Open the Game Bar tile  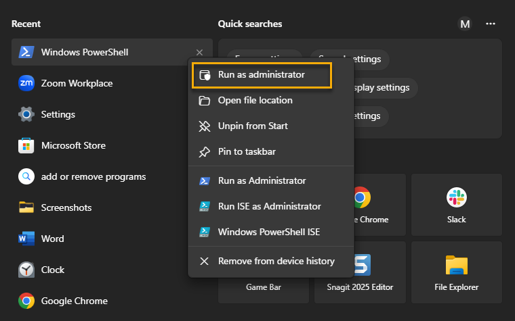263,287
